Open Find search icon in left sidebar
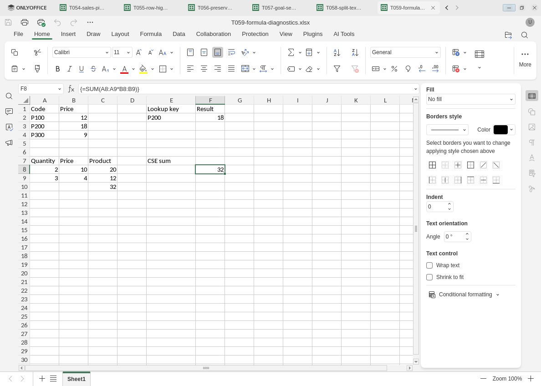Viewport: 541px width, 386px height. pyautogui.click(x=9, y=96)
